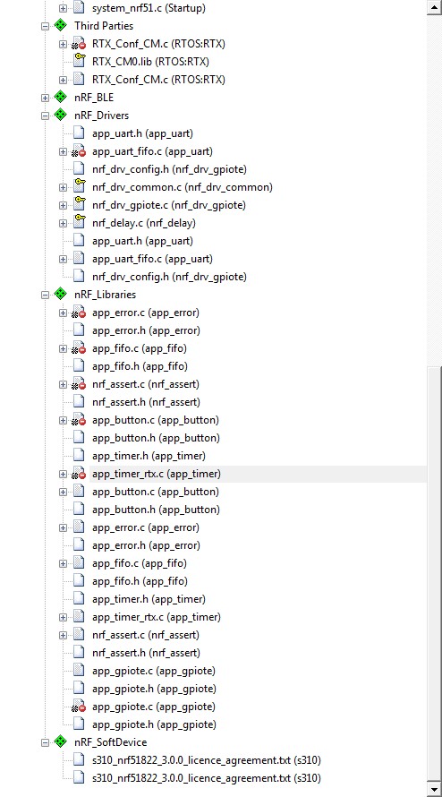Expand the system_nrf51.c file node

click(x=63, y=8)
